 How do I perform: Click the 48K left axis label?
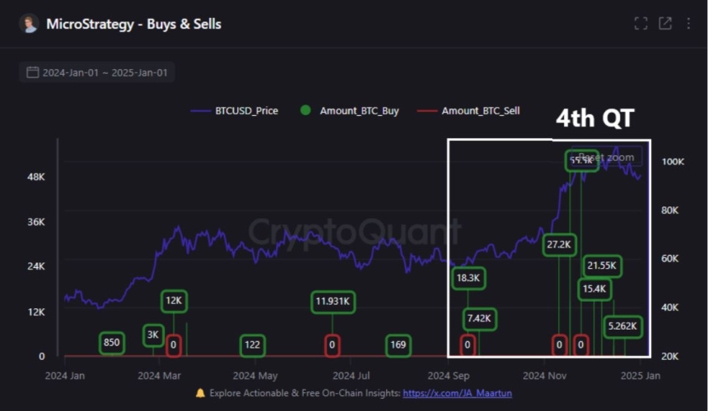(x=36, y=177)
